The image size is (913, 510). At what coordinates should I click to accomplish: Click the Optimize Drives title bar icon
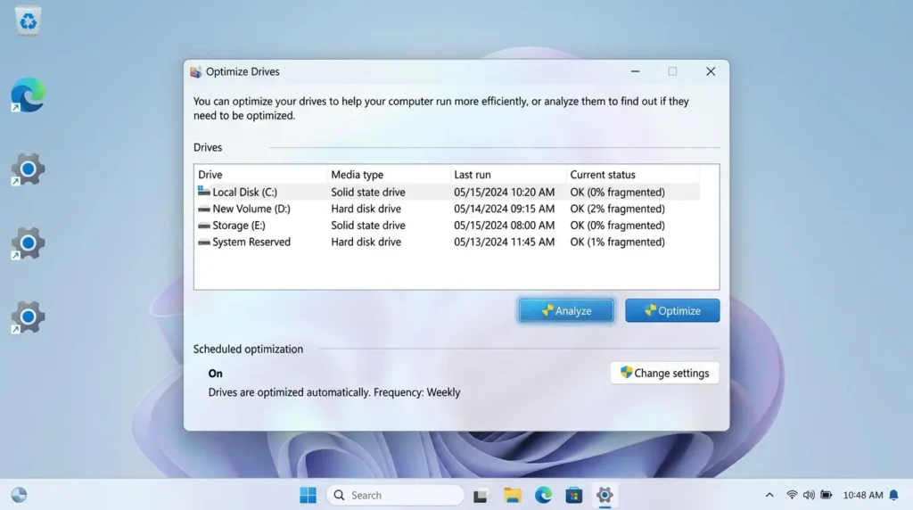tap(195, 71)
